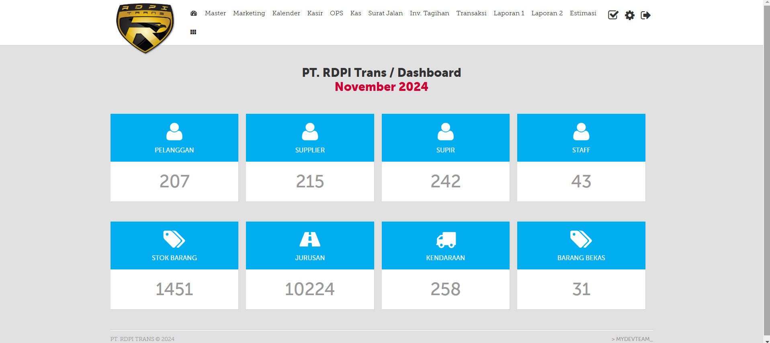
Task: Click the Barang Bekas tags icon
Action: [x=581, y=239]
